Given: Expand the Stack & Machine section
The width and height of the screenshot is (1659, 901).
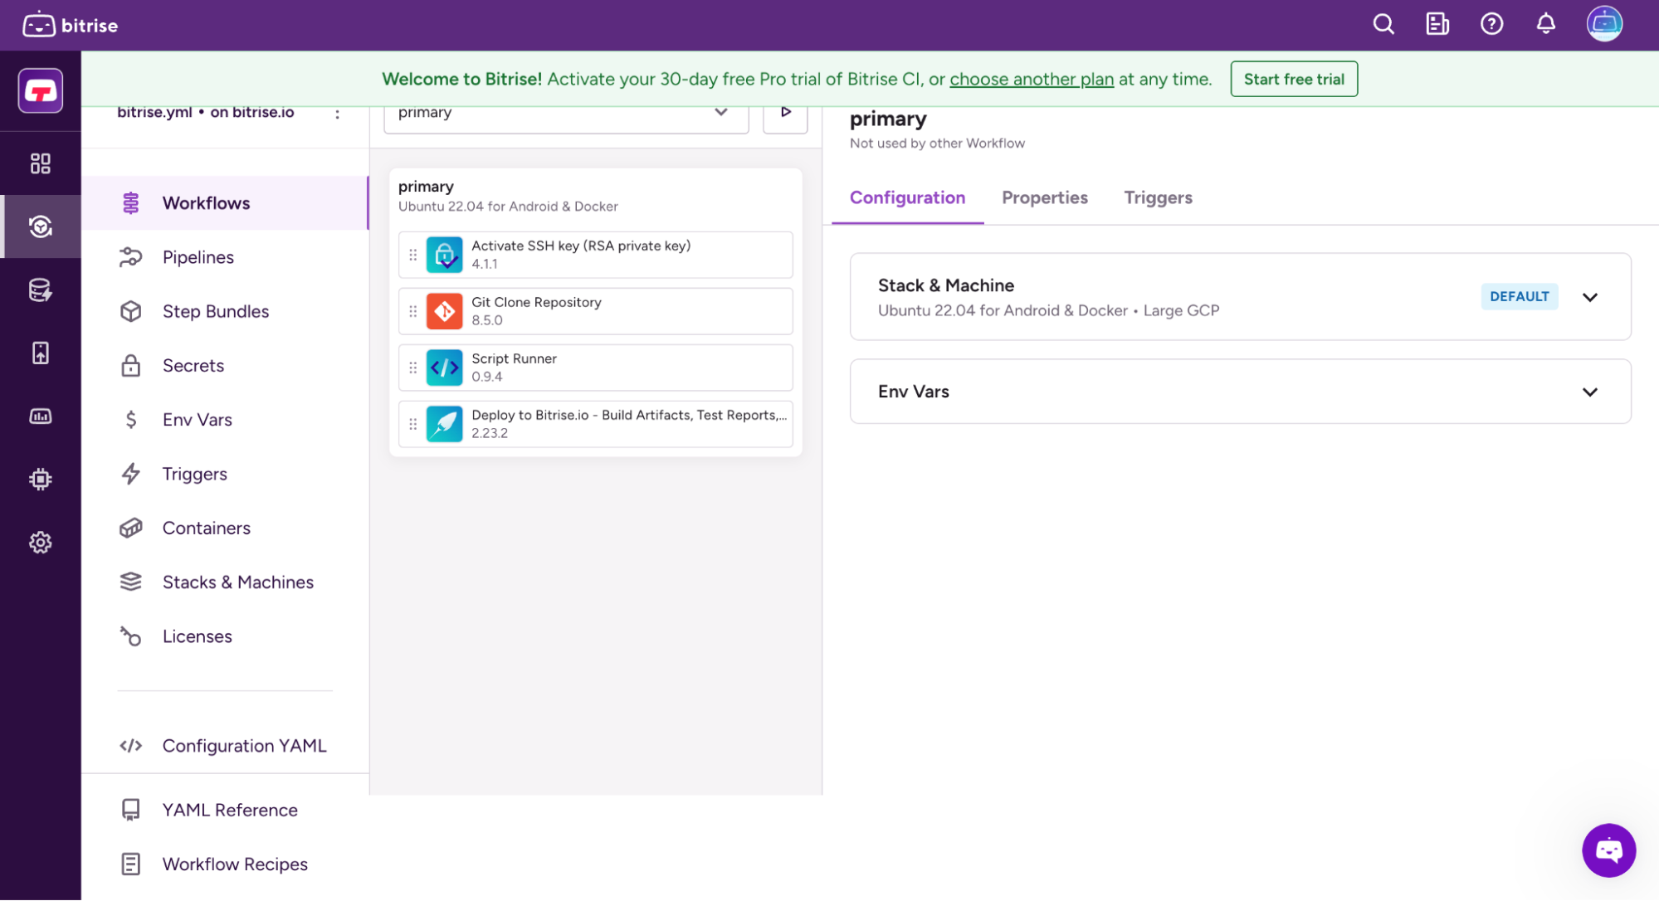Looking at the screenshot, I should tap(1589, 297).
